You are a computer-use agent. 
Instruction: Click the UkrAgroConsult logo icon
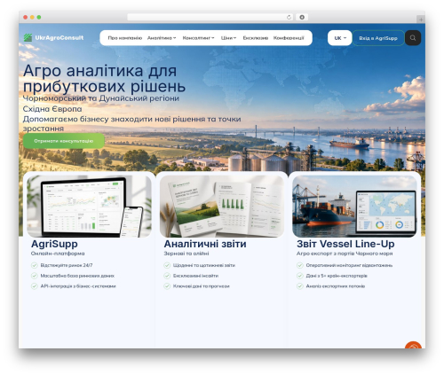click(28, 38)
